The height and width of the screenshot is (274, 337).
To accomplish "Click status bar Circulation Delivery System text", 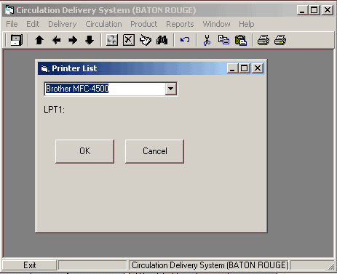I will [x=210, y=265].
